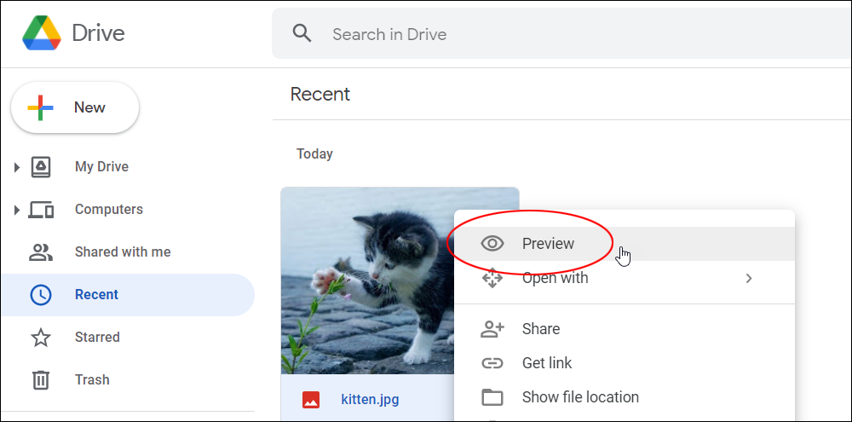
Task: Click the Google Drive logo
Action: (42, 33)
